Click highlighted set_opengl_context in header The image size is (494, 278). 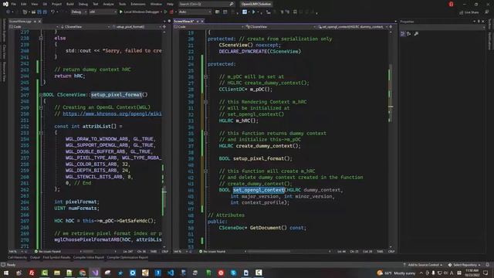point(259,190)
